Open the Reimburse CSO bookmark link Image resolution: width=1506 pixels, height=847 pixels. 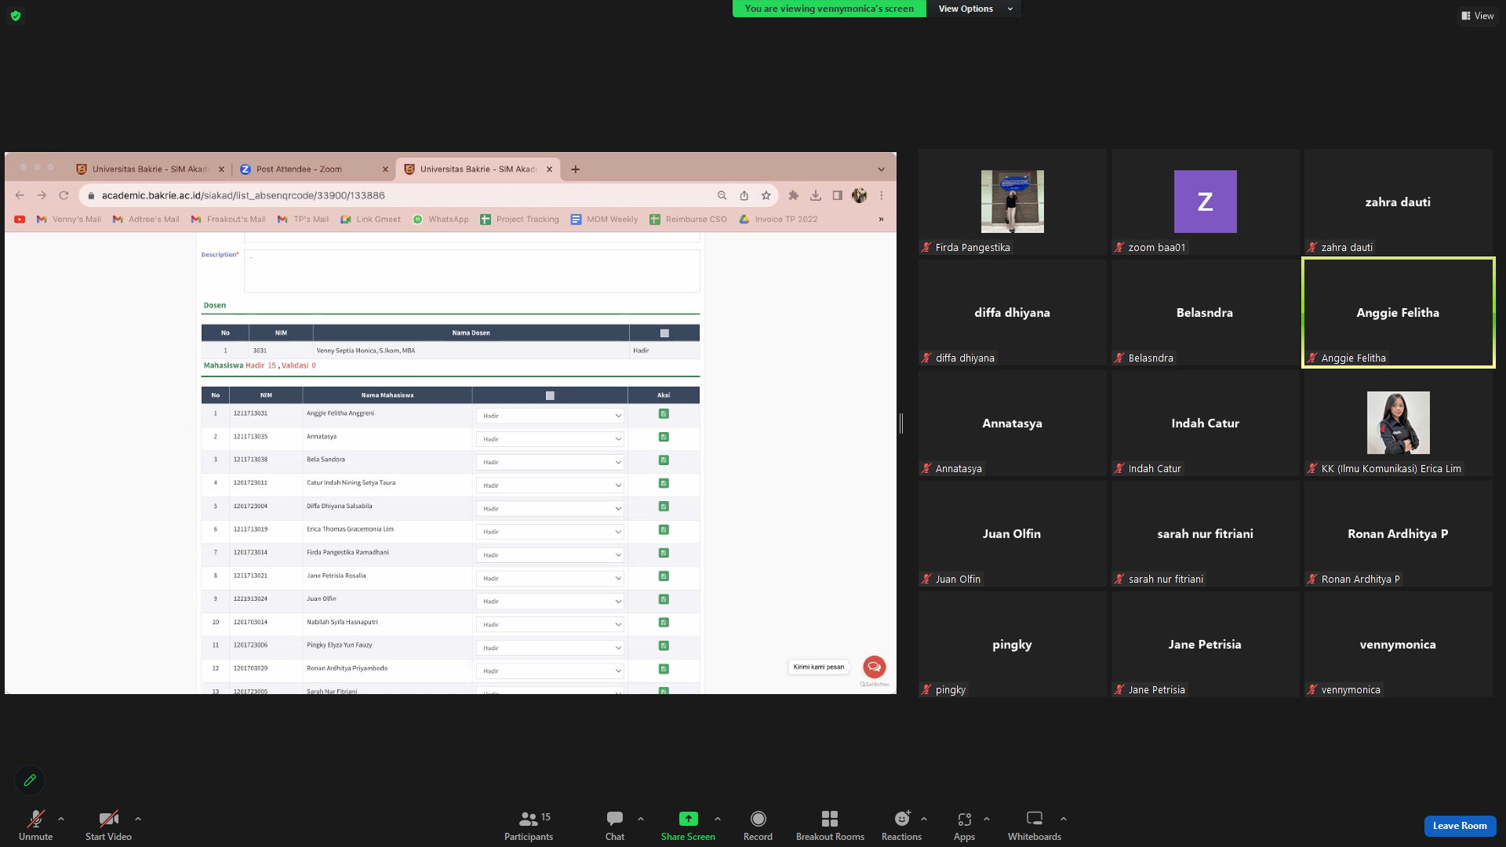click(688, 220)
